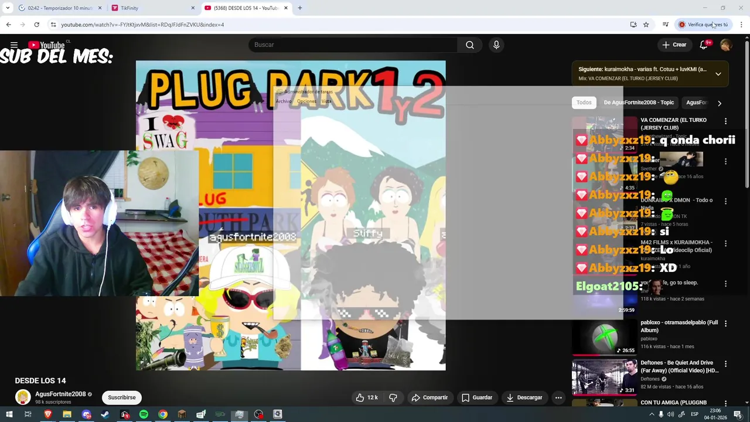Switch to the Temporizador 10 minutos tab
Viewport: 750px width, 422px height.
(60, 8)
